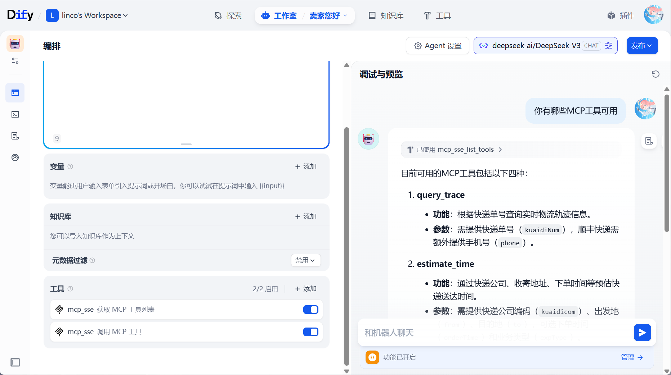Click the kuaidicom code tag
Viewport: 671px width, 375px height.
pos(558,311)
